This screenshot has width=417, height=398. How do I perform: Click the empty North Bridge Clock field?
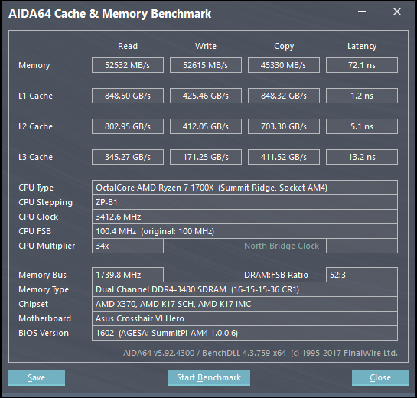(362, 246)
